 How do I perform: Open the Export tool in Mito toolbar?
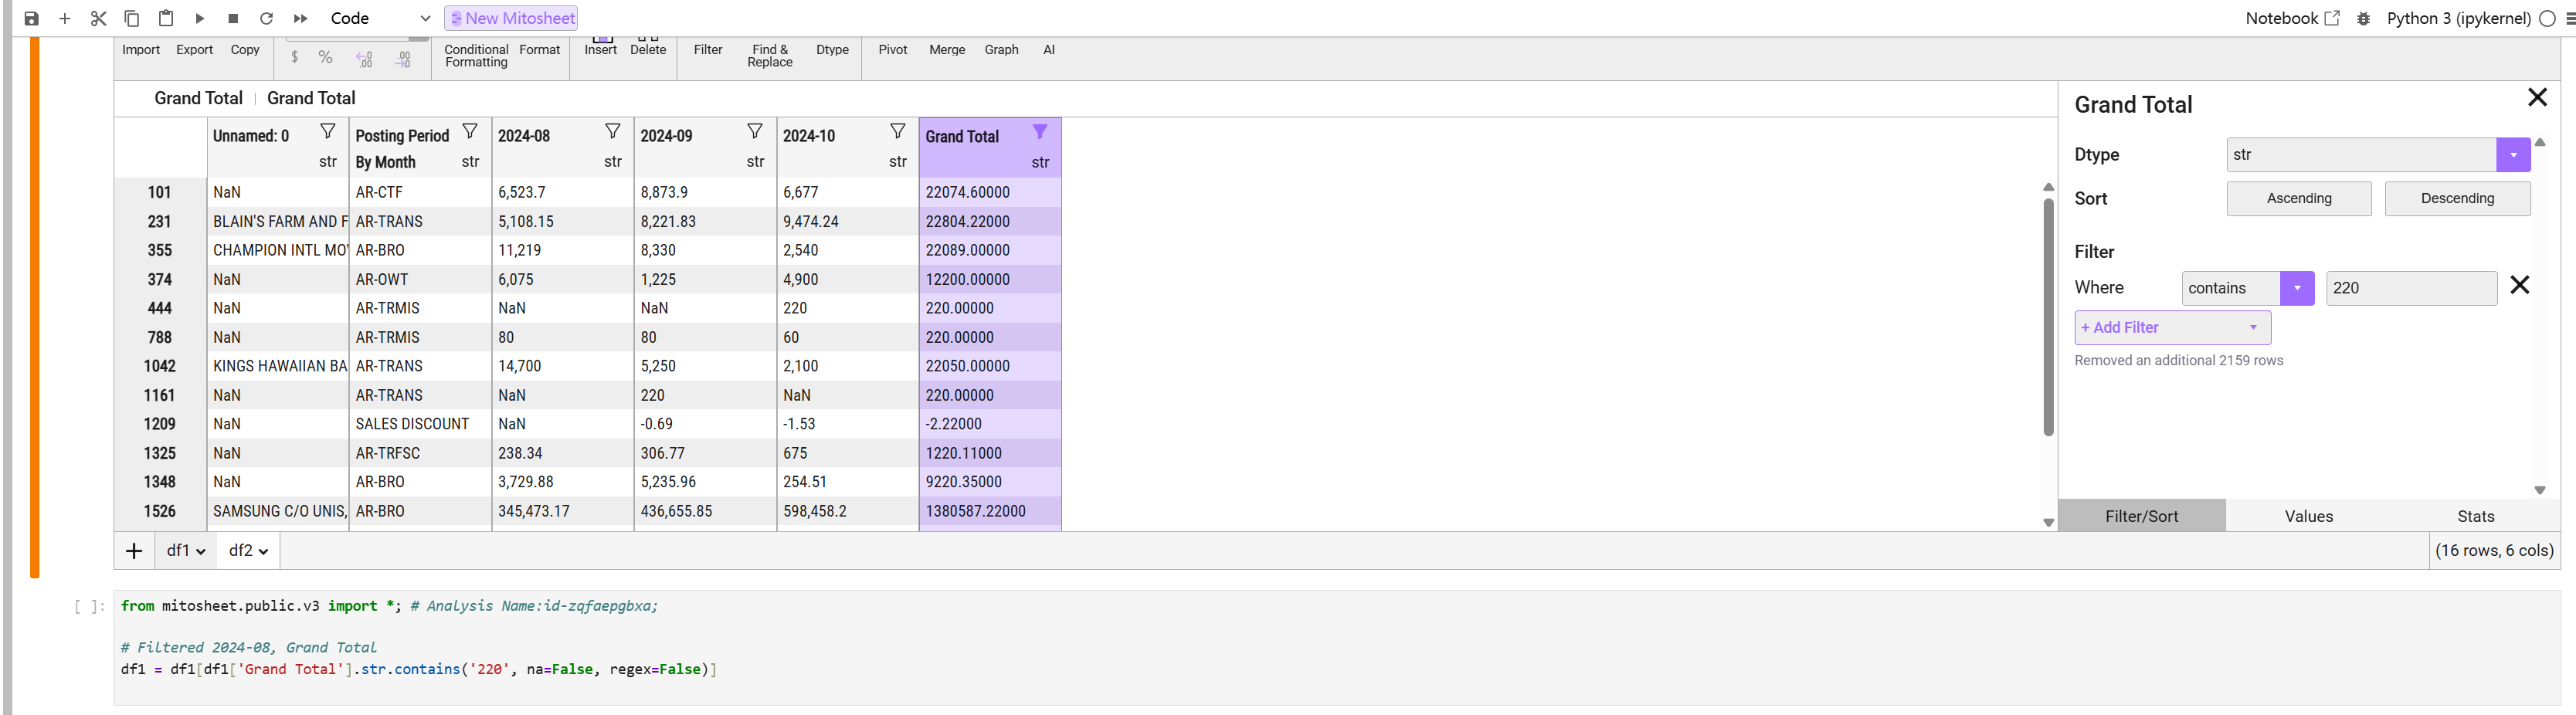click(194, 50)
